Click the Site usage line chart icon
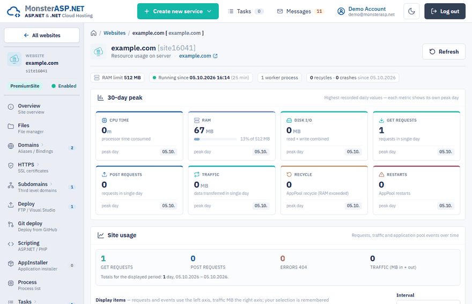 [x=100, y=235]
